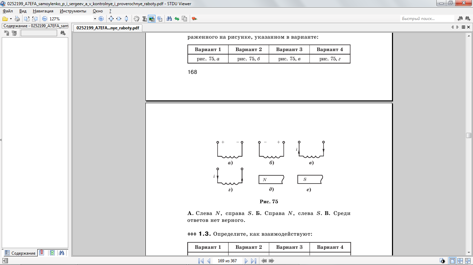Image resolution: width=473 pixels, height=265 pixels.
Task: Select fit whole page view
Action: coord(111,19)
